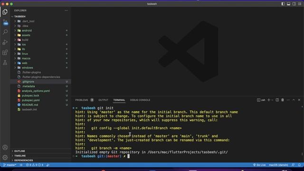Click the new terminal plus icon
304x171 pixels.
point(269,100)
